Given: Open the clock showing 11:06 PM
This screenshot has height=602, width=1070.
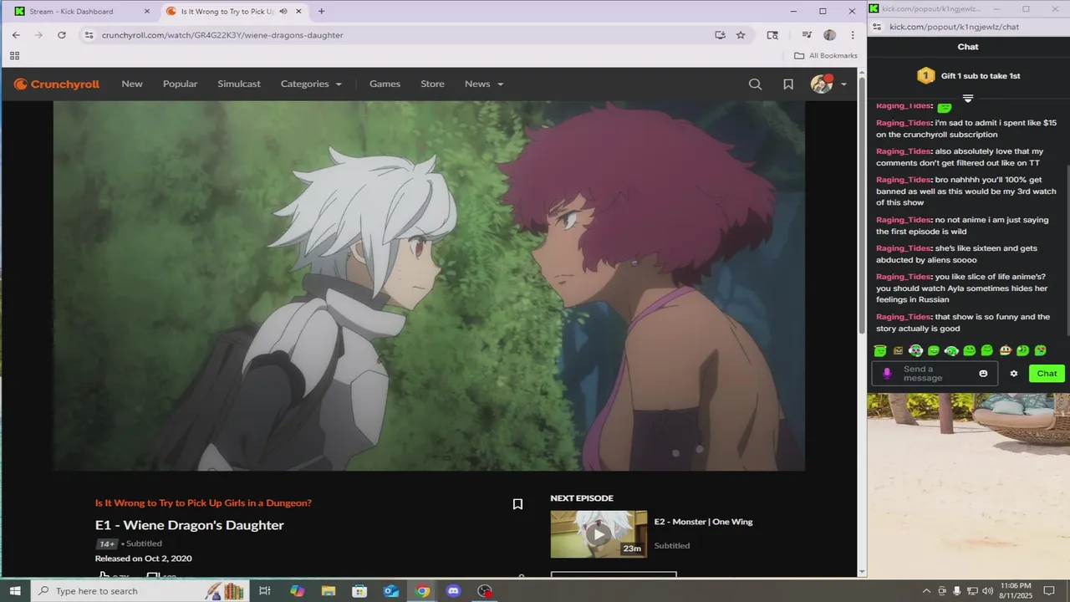Looking at the screenshot, I should [x=1015, y=591].
